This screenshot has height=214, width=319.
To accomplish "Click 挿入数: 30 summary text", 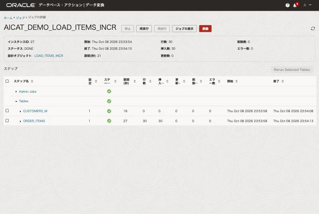I will click(168, 49).
